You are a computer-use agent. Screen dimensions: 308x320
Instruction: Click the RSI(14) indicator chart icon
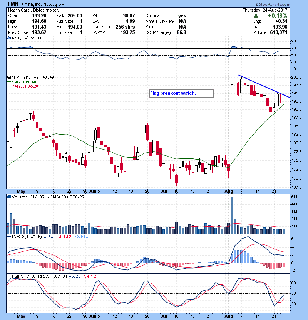(x=9, y=38)
